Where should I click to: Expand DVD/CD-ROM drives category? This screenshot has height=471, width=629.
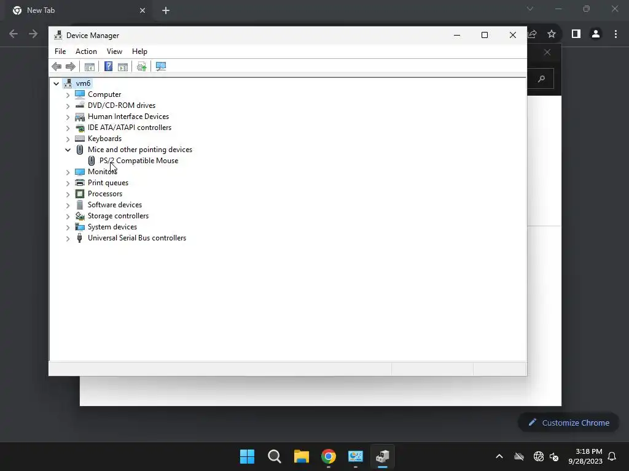(x=68, y=106)
